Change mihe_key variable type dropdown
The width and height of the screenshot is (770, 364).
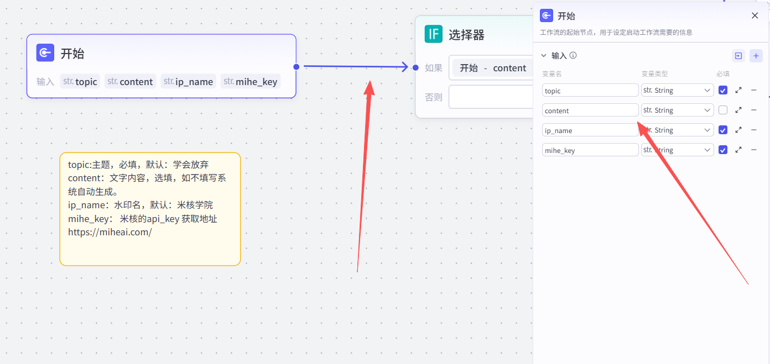click(677, 150)
